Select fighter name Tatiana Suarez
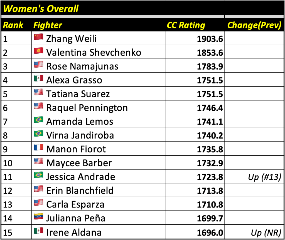Screen dimensions: 285x240 78,94
